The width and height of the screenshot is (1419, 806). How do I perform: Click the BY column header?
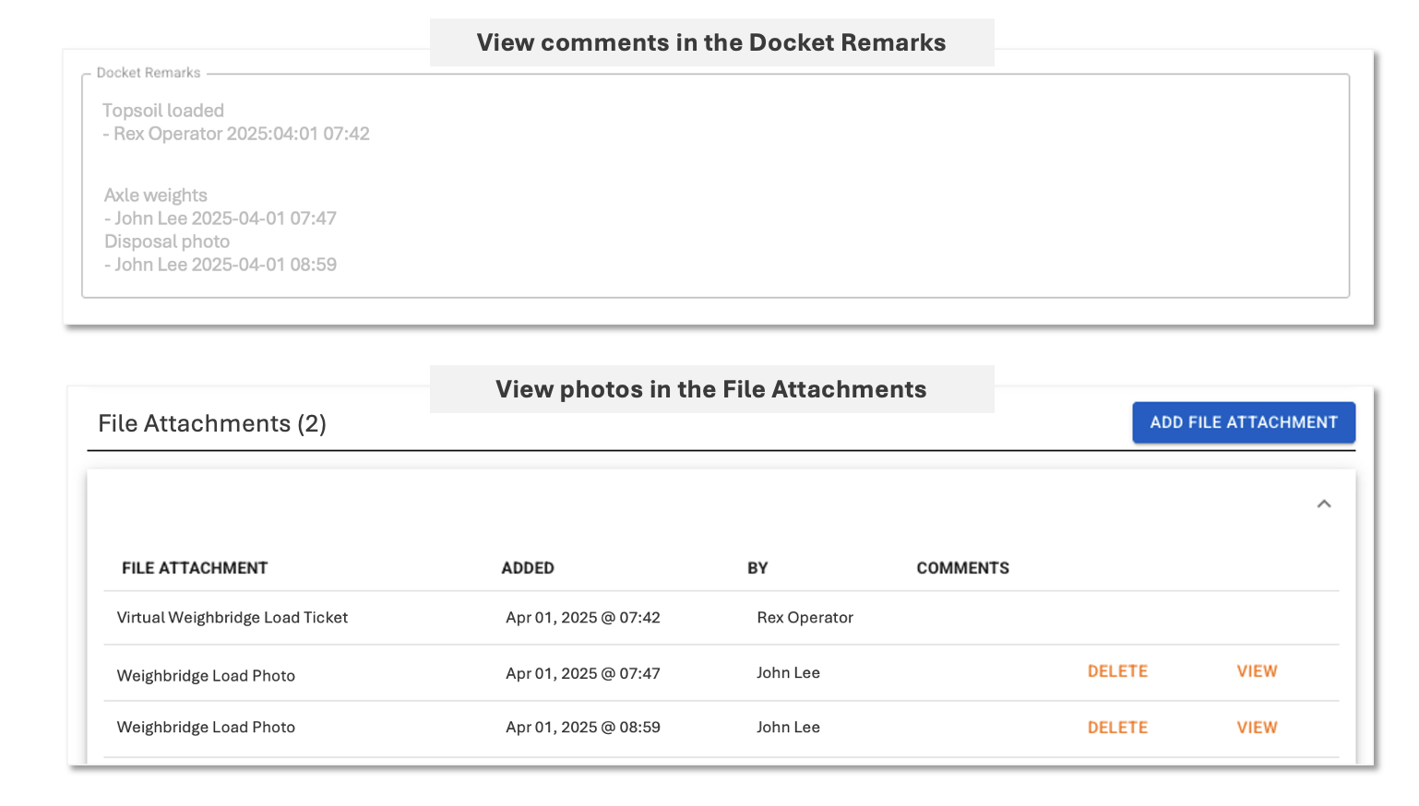[757, 568]
